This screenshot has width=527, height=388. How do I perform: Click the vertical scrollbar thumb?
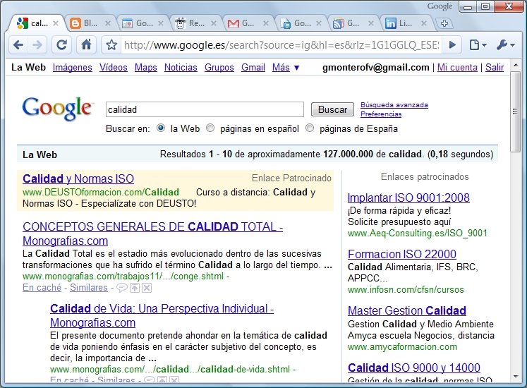[x=515, y=111]
